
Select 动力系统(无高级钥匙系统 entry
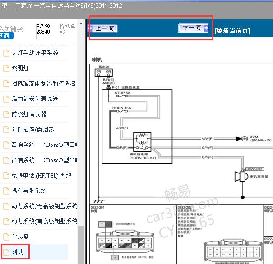click(44, 206)
